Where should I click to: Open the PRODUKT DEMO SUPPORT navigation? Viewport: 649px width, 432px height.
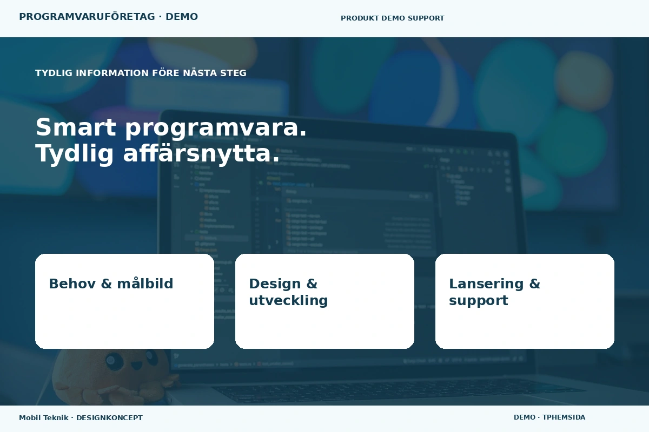coord(392,18)
